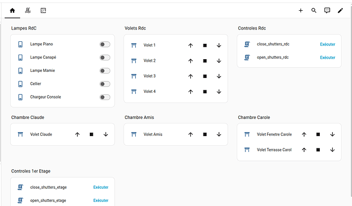The image size is (352, 206).
Task: Click the Volet Amis label
Action: [x=153, y=135]
